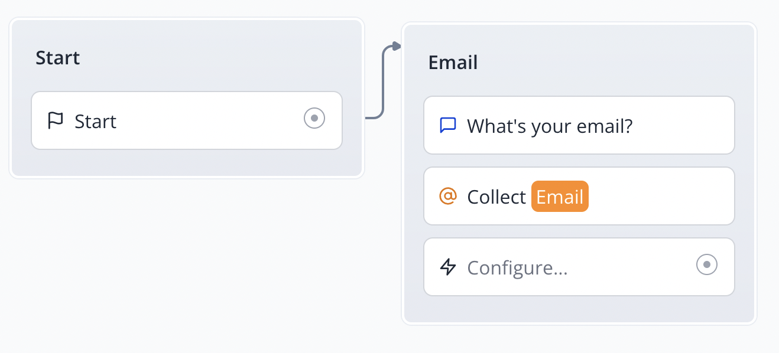Viewport: 779px width, 353px height.
Task: Select the Email block title
Action: (453, 63)
